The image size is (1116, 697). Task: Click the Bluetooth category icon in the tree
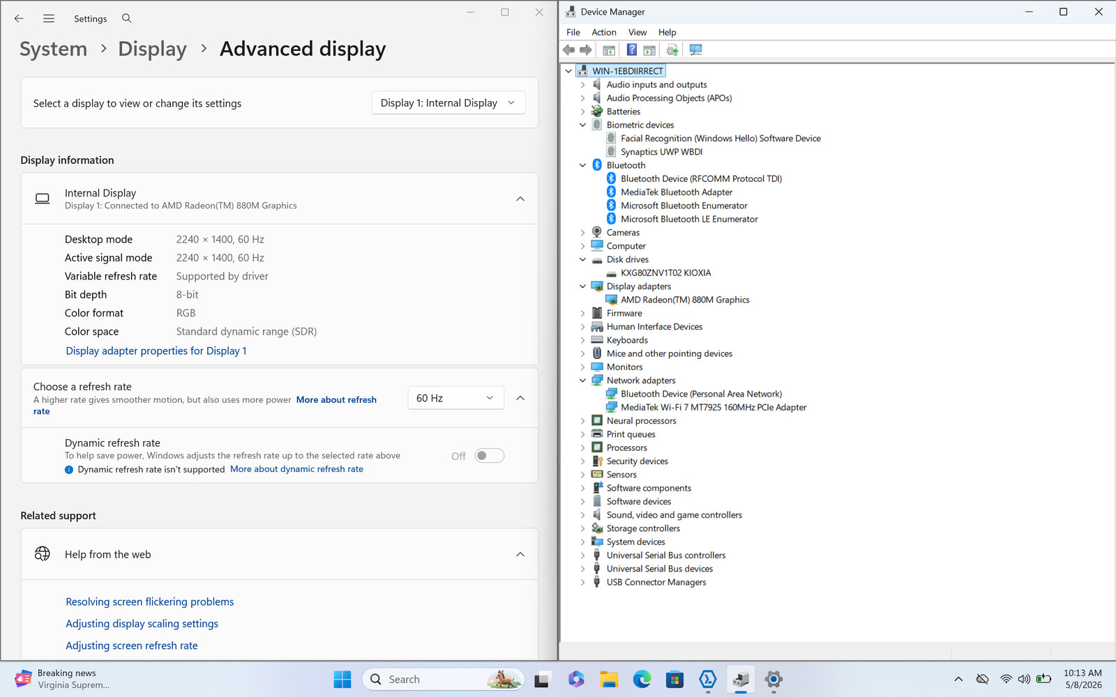click(597, 165)
